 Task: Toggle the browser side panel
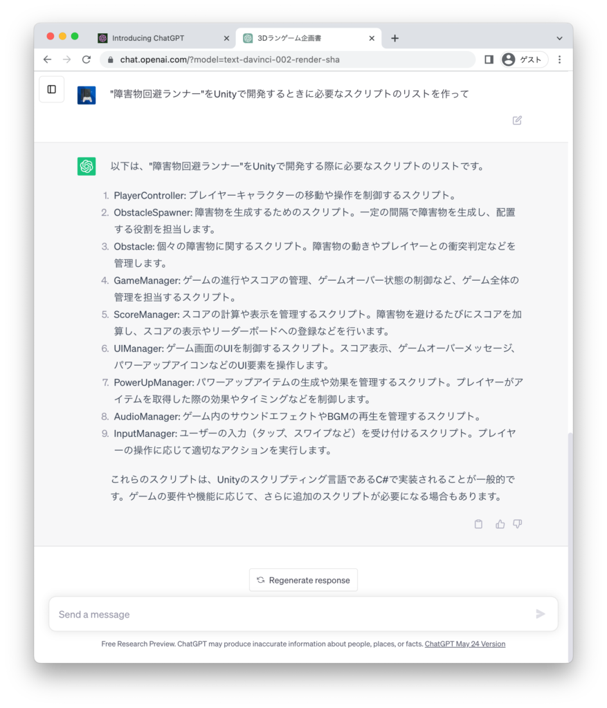coord(489,59)
